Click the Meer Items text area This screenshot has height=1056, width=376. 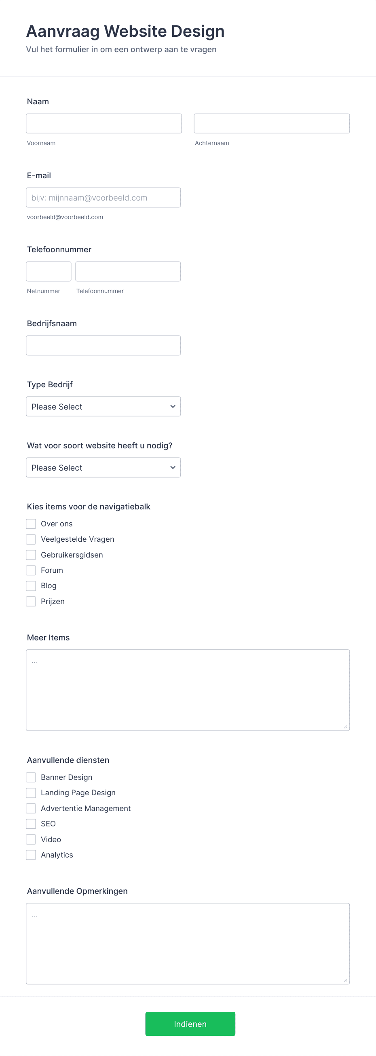tap(188, 690)
